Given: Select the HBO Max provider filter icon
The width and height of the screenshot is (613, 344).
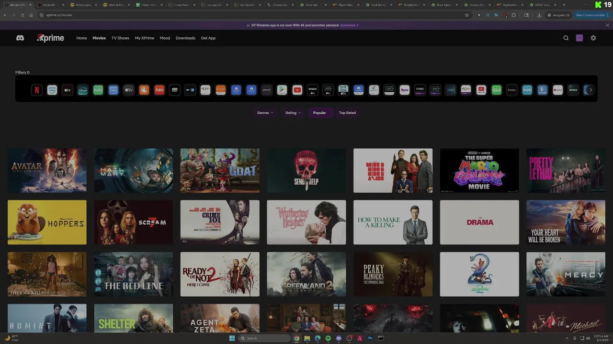Looking at the screenshot, I should point(175,90).
